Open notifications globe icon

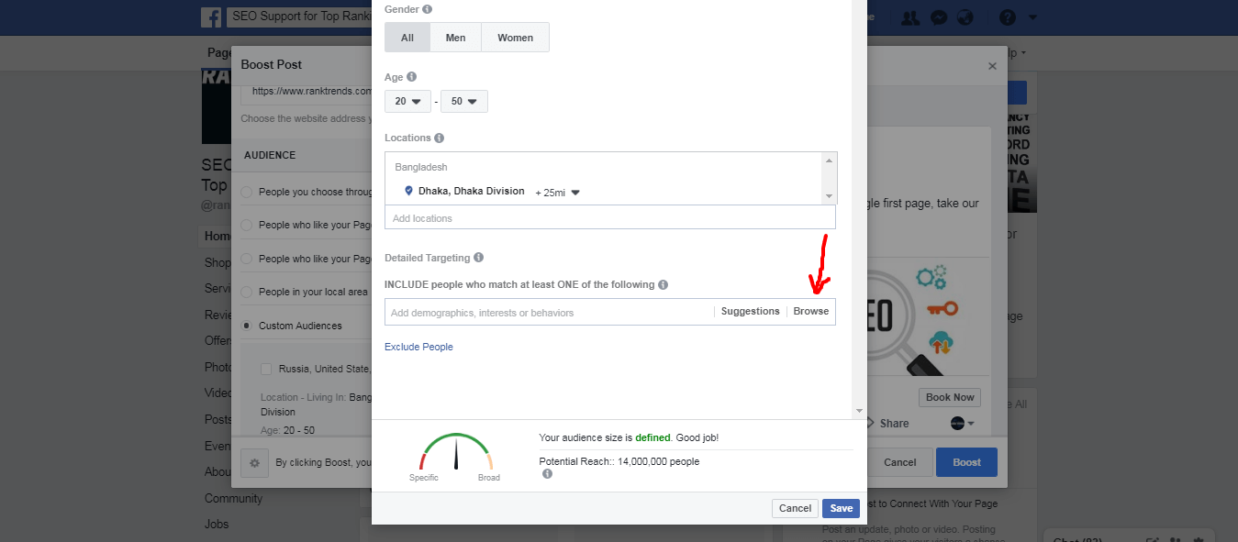pos(965,17)
